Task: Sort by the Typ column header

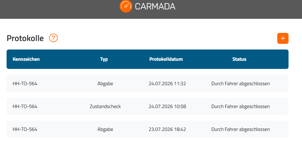Action: (x=104, y=59)
